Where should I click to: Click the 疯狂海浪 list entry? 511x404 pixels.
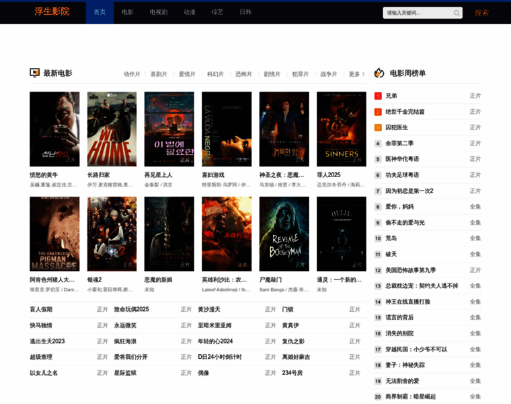[125, 341]
